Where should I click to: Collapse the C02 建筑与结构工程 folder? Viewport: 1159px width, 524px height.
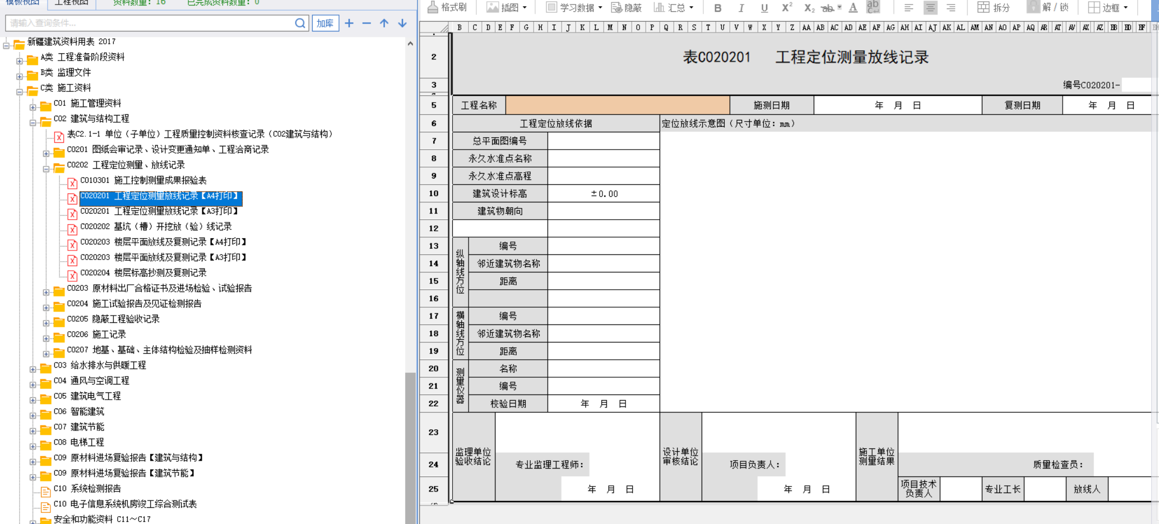33,122
